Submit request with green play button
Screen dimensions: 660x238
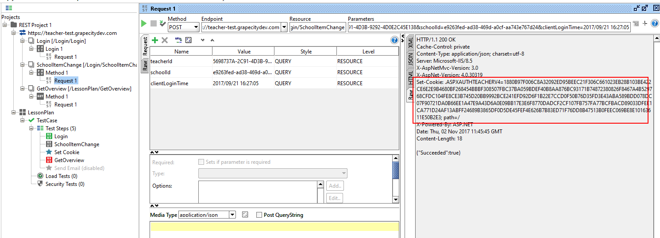point(144,23)
